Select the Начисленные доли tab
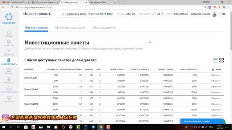Viewport: 232px width, 130px height. coord(70,27)
